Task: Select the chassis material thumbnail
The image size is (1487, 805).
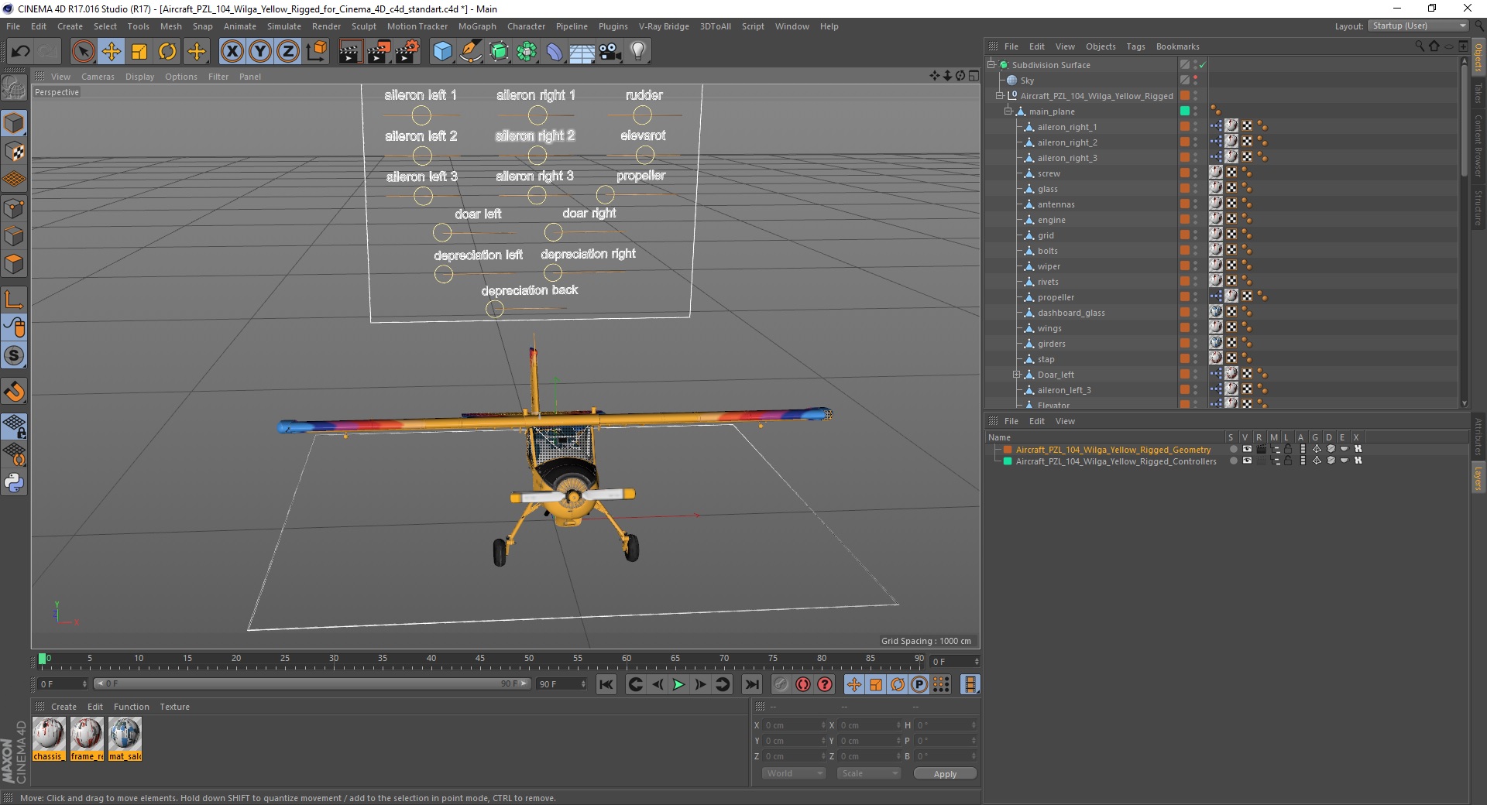Action: [49, 738]
